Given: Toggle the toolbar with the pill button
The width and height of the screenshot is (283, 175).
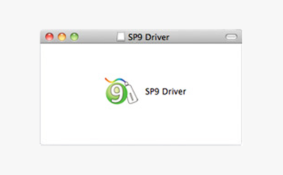Looking at the screenshot, I should (231, 37).
